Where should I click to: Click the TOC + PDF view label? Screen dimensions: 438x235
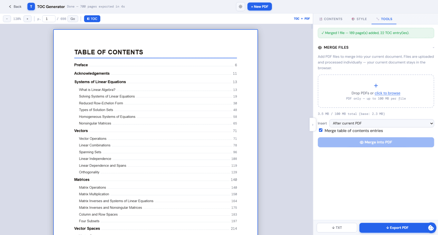[302, 19]
